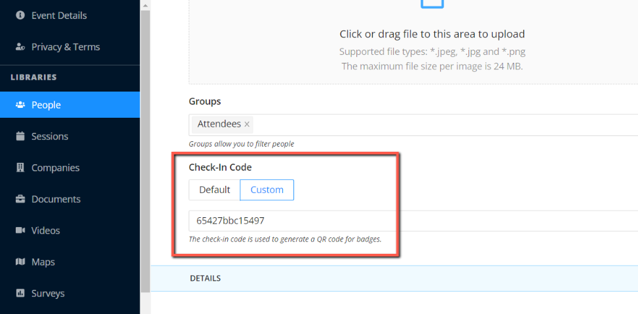Click the Privacy & Terms user-lock icon

(20, 47)
